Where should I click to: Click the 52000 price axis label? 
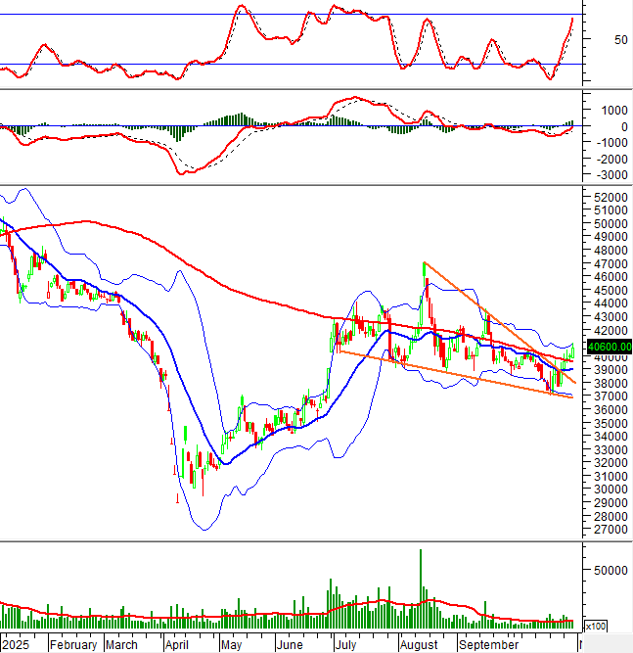(x=608, y=198)
